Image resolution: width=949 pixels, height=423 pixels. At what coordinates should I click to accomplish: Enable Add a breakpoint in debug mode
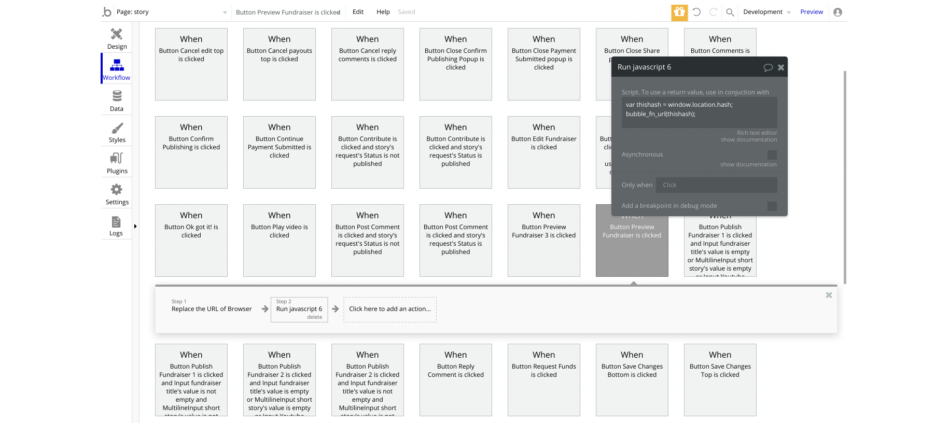point(772,206)
